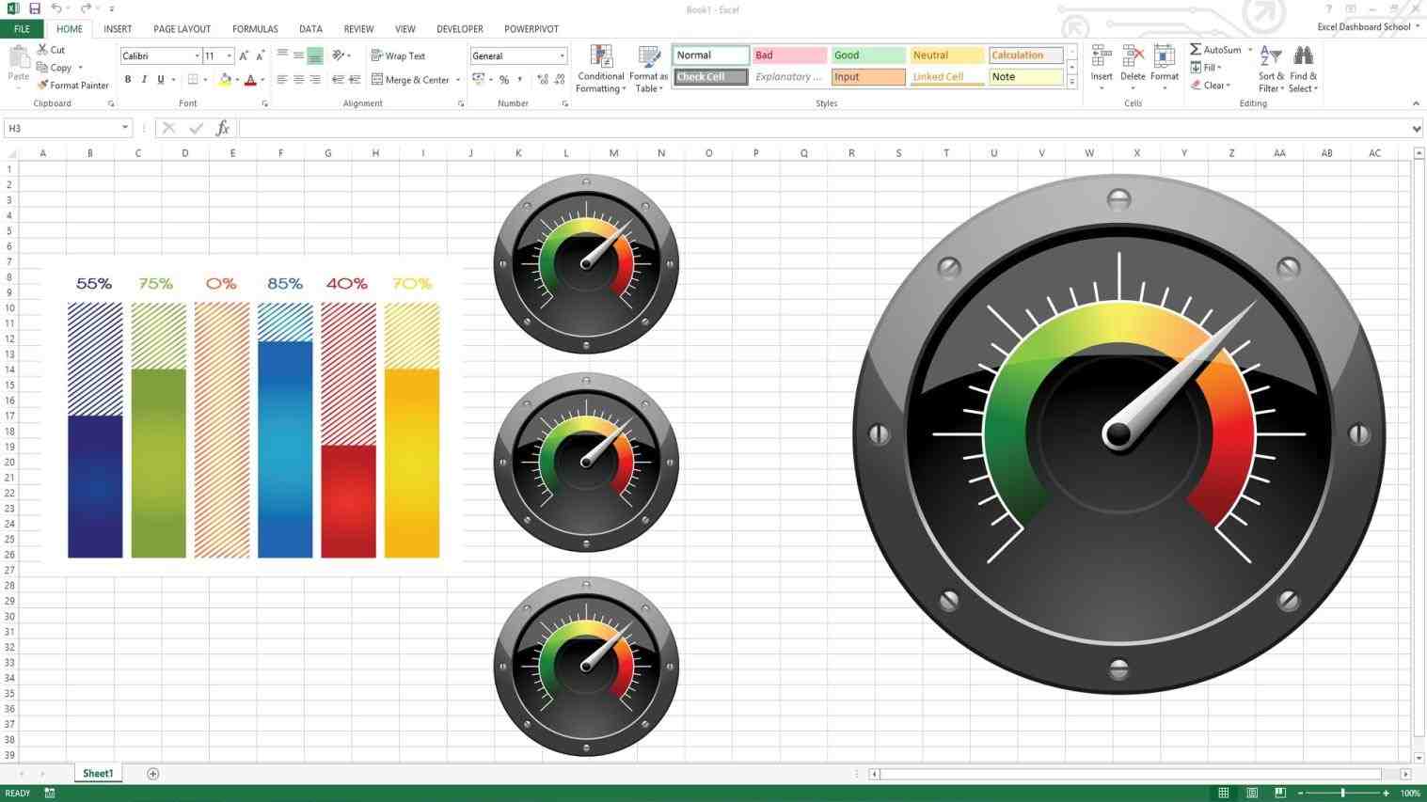Apply the Bad cell style
Viewport: 1427px width, 802px height.
[788, 55]
